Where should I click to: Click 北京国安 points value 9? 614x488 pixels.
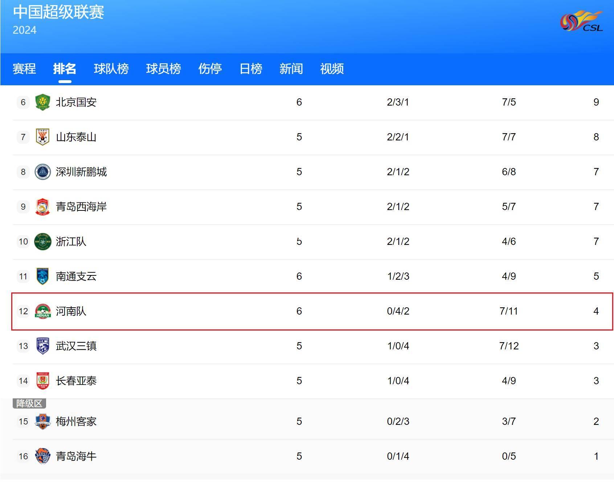tap(596, 102)
